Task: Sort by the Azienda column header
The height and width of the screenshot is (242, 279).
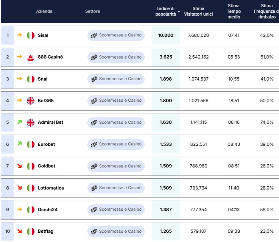Action: pos(44,11)
